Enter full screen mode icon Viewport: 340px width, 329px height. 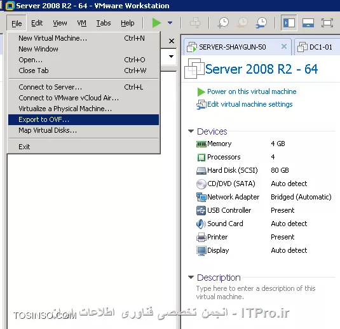pyautogui.click(x=327, y=23)
